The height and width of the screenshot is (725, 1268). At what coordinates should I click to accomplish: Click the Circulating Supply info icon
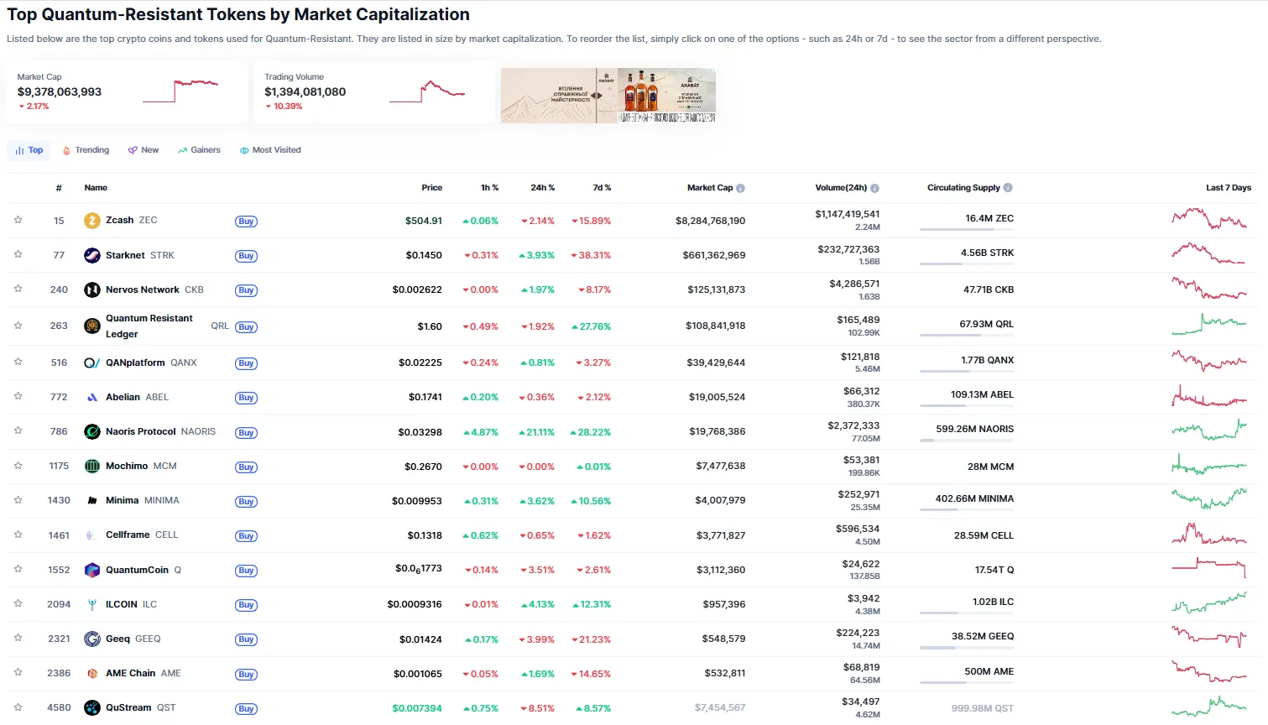[1008, 188]
